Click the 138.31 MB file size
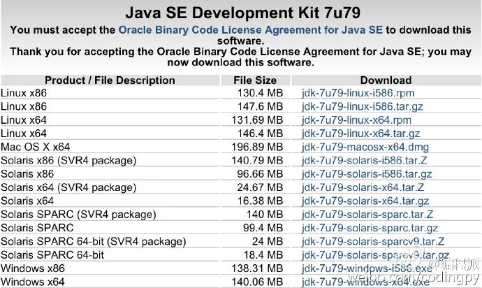The width and height of the screenshot is (482, 288). tap(257, 268)
